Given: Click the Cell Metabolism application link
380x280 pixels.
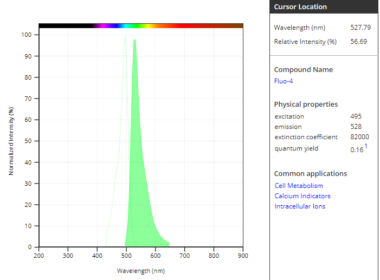Looking at the screenshot, I should pos(299,186).
